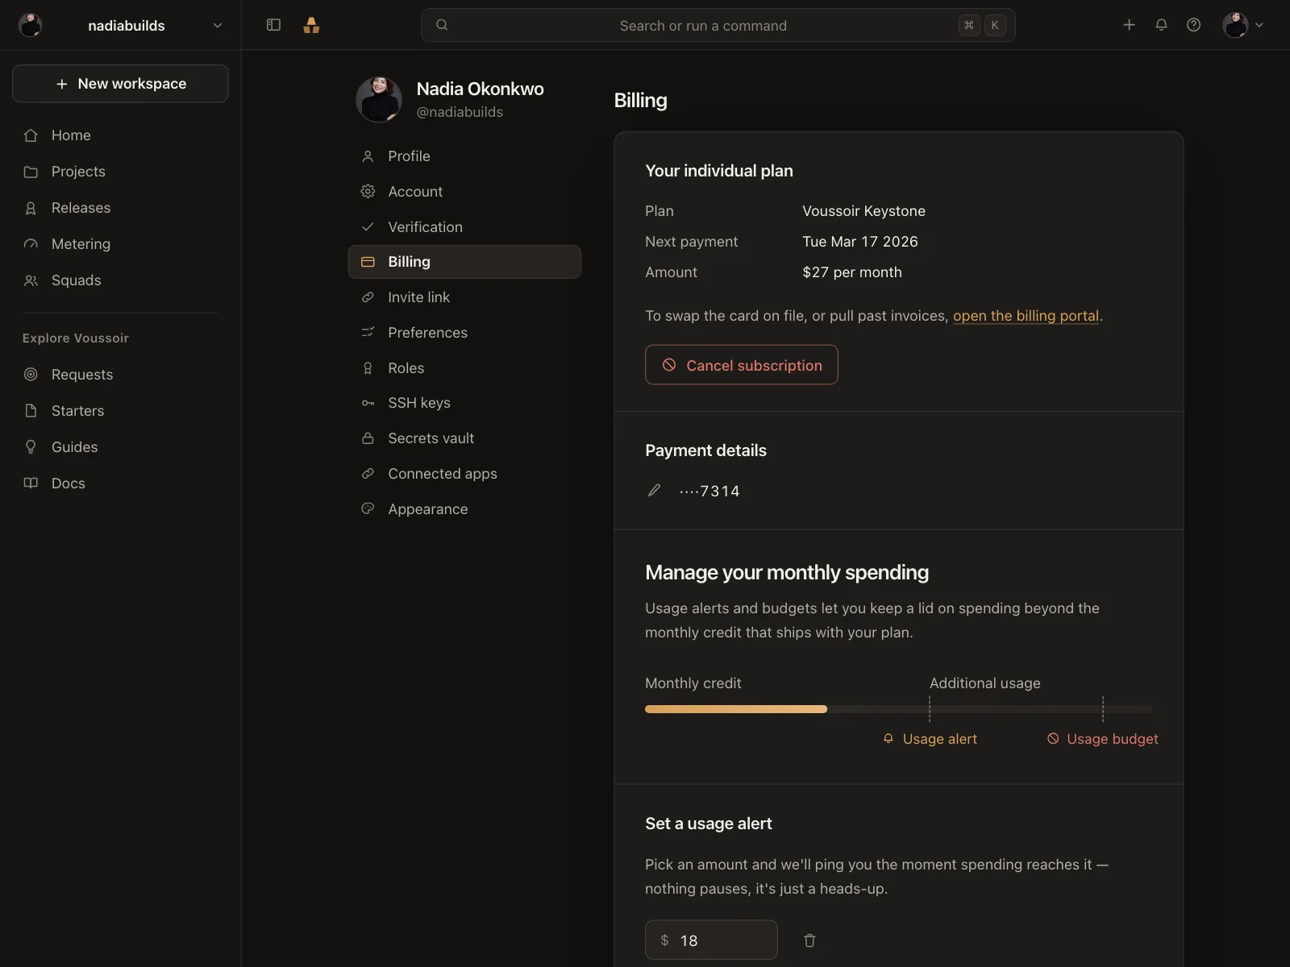
Task: Open Requests under Explore Voussoir
Action: pyautogui.click(x=120, y=375)
